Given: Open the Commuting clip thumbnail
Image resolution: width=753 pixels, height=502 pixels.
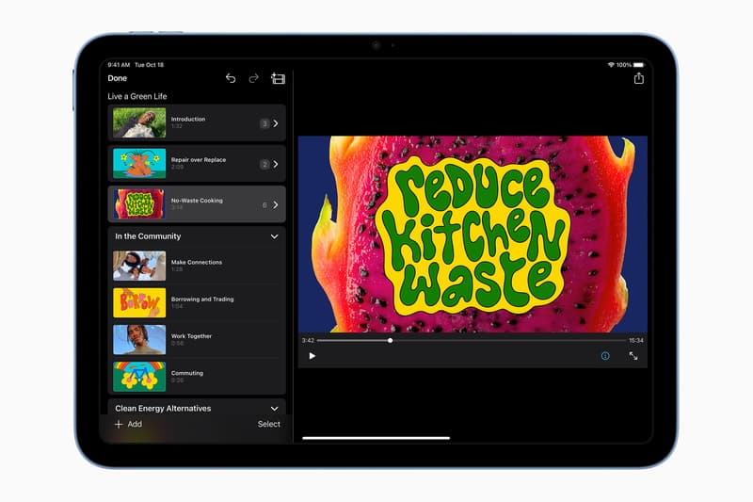Looking at the screenshot, I should [x=139, y=377].
